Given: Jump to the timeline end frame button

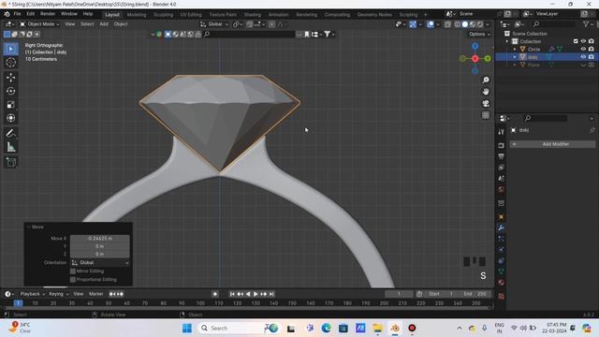Looking at the screenshot, I should [x=271, y=294].
